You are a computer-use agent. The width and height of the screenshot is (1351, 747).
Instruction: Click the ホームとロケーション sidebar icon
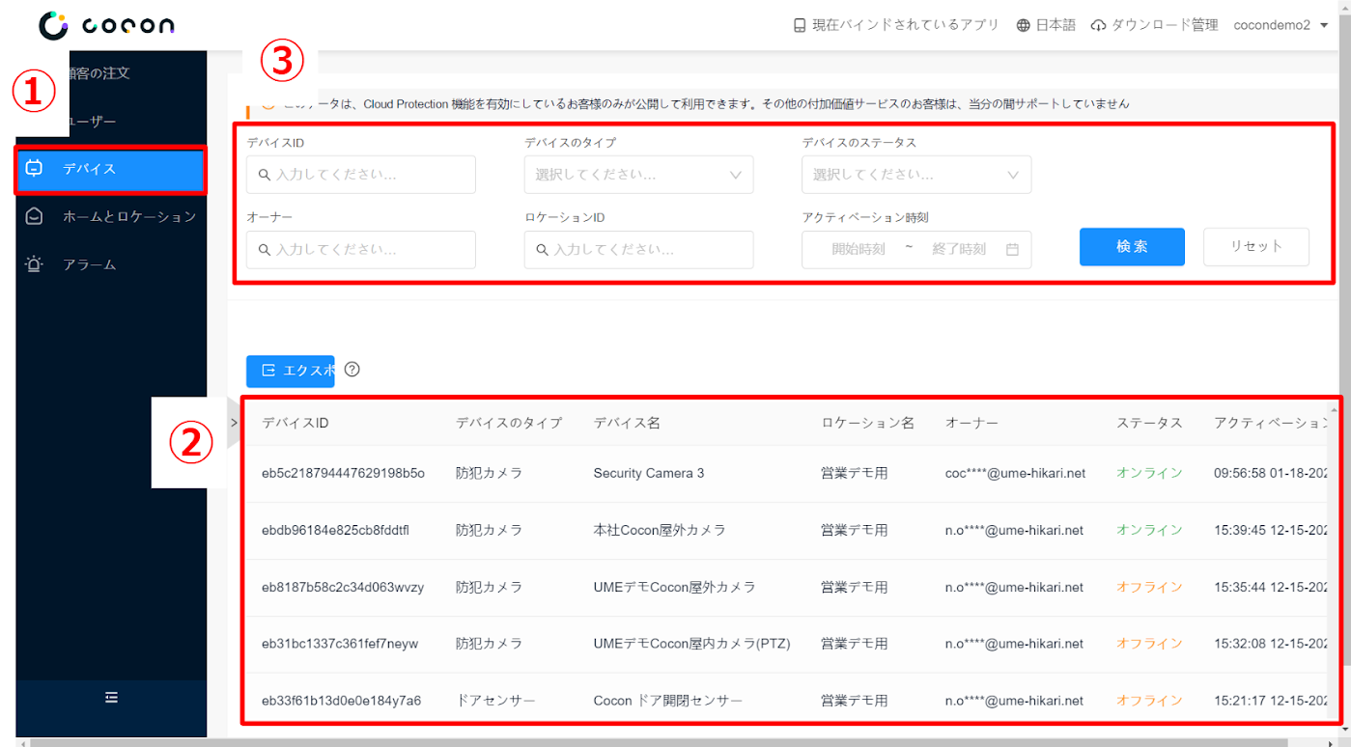(x=34, y=217)
